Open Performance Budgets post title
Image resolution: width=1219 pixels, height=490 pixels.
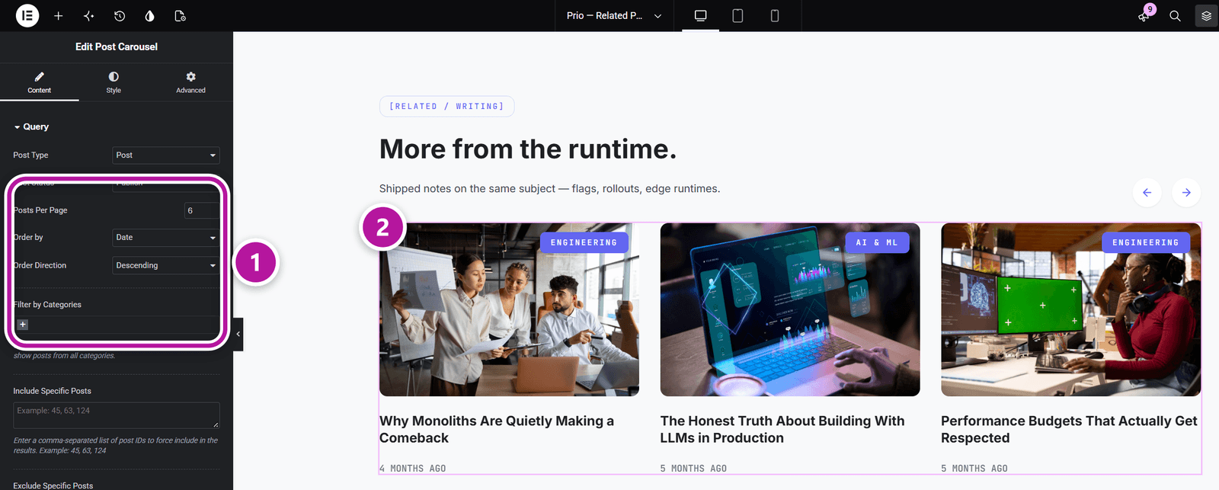tap(1069, 429)
